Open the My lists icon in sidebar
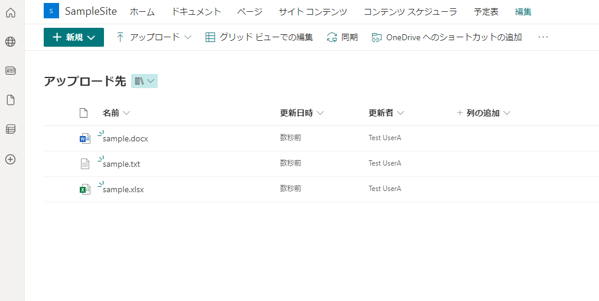The image size is (599, 301). (x=11, y=130)
